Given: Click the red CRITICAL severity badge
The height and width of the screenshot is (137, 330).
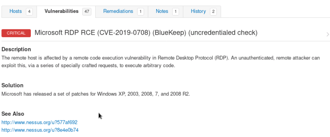Looking at the screenshot, I should pos(16,33).
